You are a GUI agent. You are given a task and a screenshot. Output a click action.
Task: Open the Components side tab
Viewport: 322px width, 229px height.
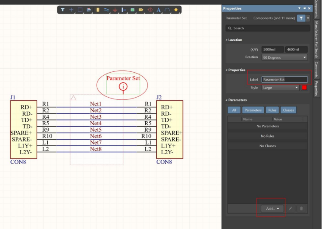pos(316,9)
